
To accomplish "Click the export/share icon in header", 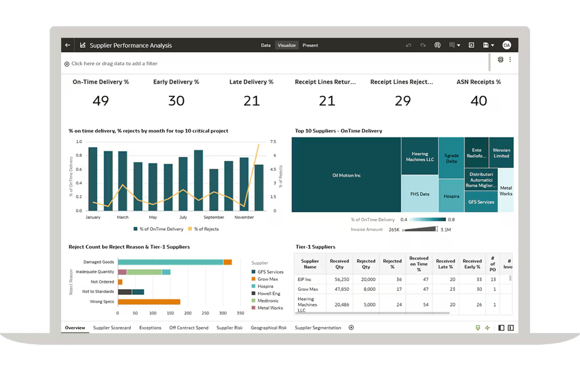I will (471, 45).
